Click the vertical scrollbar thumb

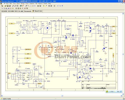[123, 54]
